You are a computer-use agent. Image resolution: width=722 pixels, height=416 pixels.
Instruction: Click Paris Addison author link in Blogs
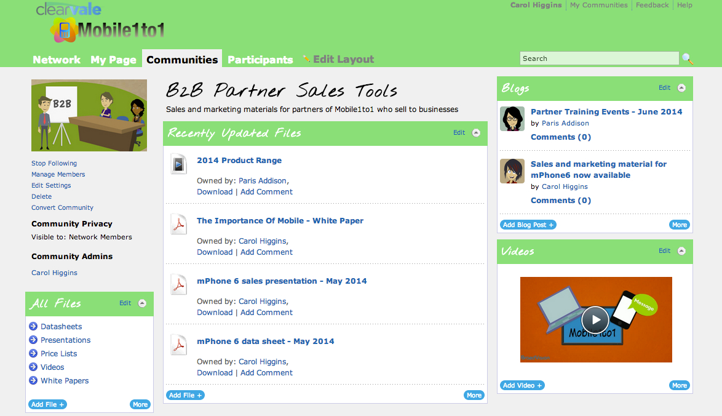click(565, 123)
